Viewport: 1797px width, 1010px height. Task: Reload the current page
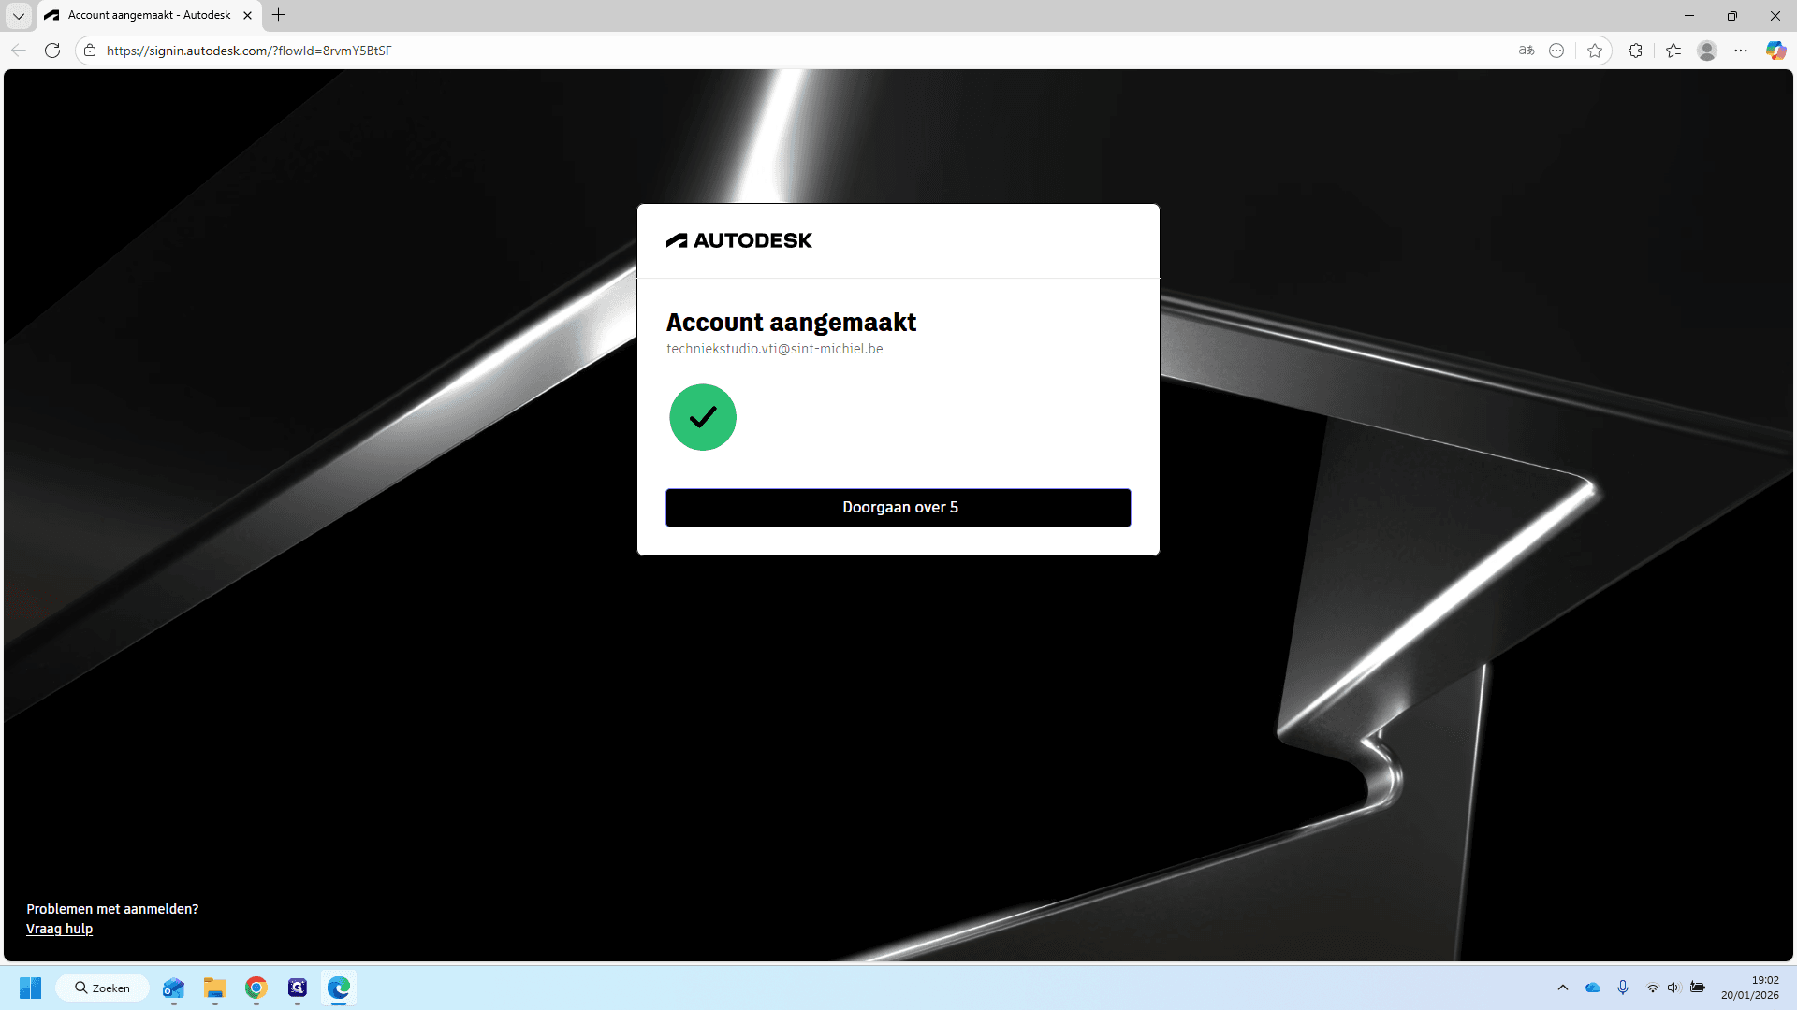pos(52,50)
